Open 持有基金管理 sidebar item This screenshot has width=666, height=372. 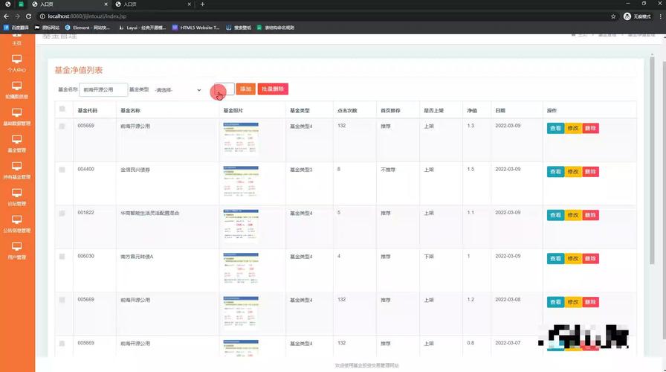[16, 170]
